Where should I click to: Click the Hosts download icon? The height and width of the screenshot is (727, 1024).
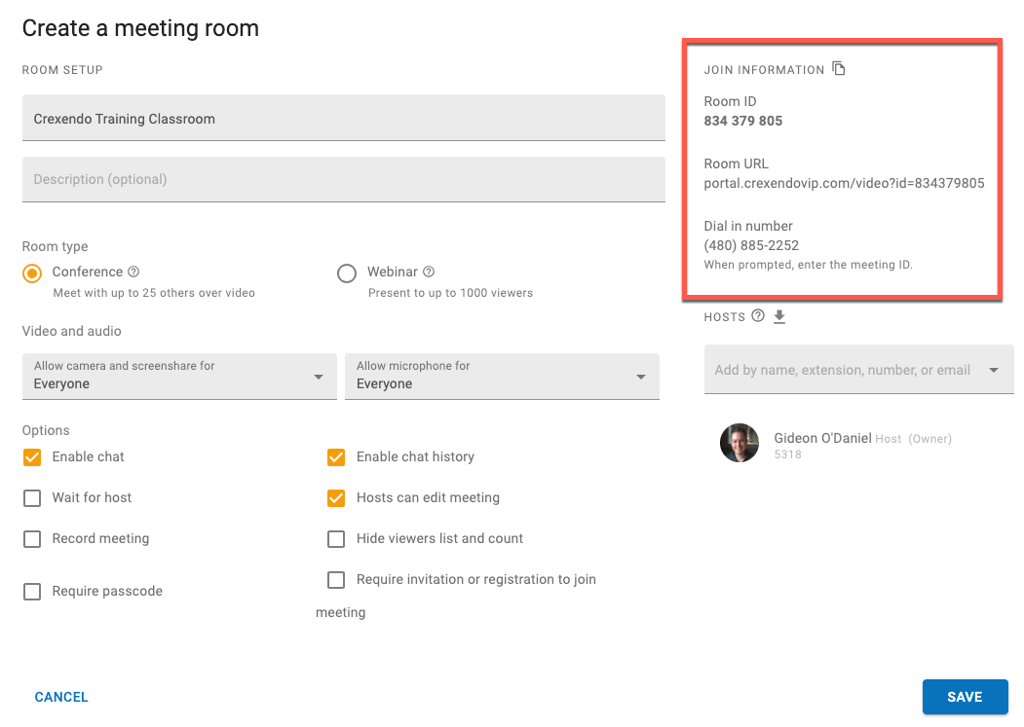pyautogui.click(x=779, y=316)
